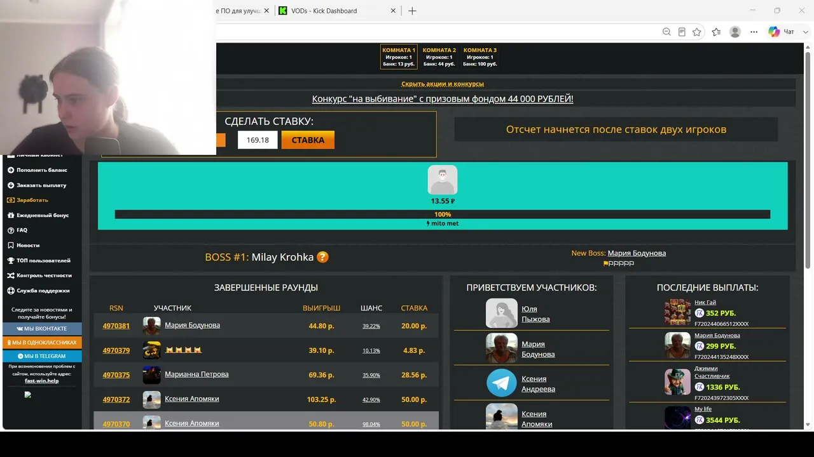Click the 39.22% chance link
Screen dimensions: 814x457
371,326
